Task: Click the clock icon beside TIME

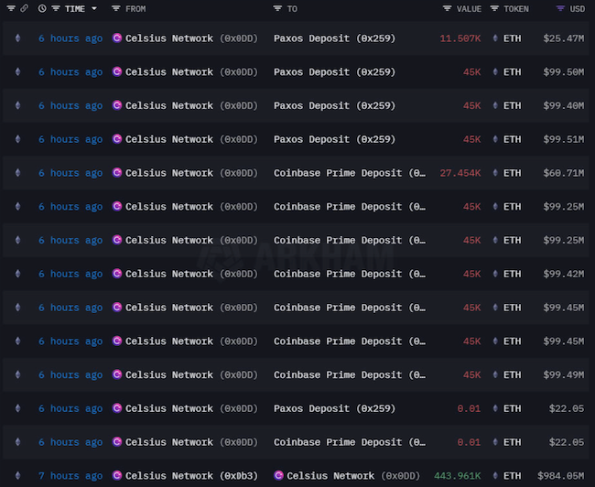Action: coord(42,8)
